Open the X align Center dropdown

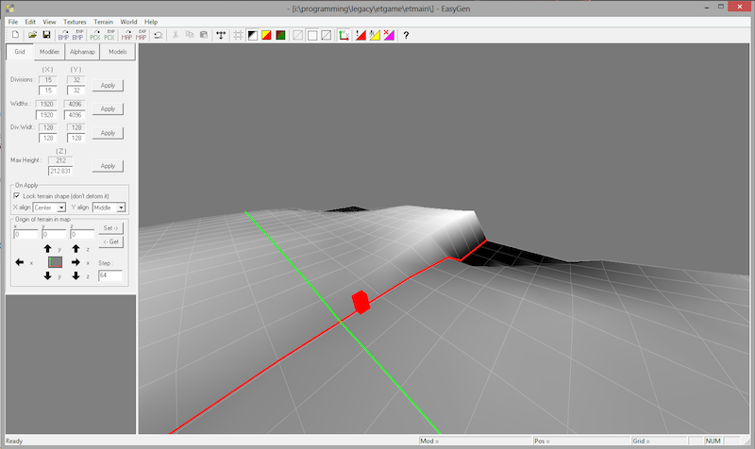[49, 207]
